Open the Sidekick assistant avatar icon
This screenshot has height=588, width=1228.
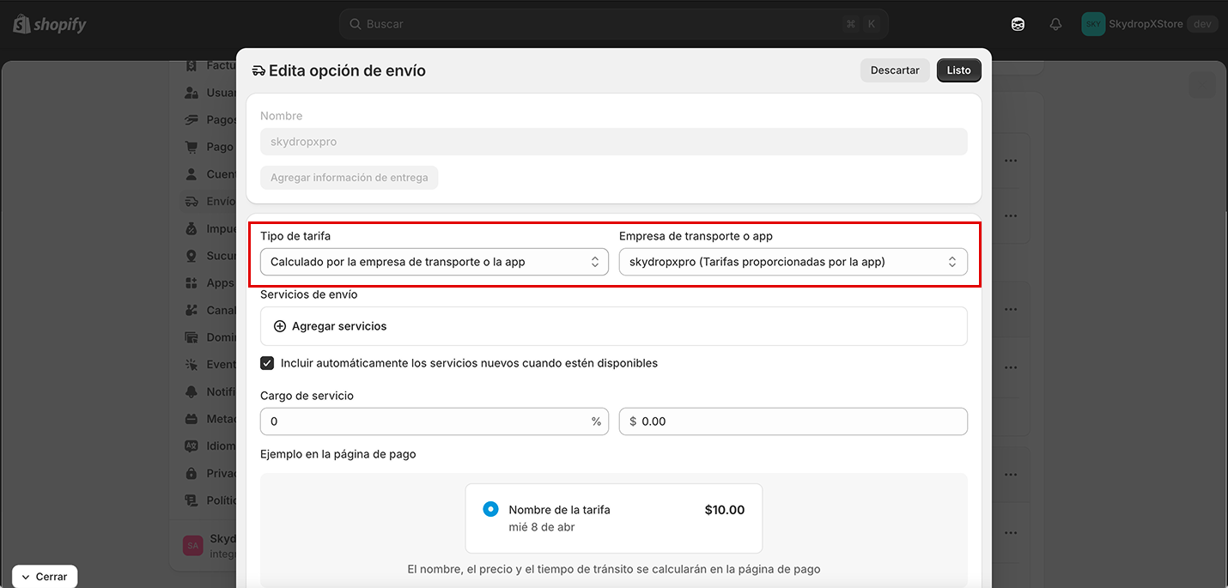coord(1018,24)
